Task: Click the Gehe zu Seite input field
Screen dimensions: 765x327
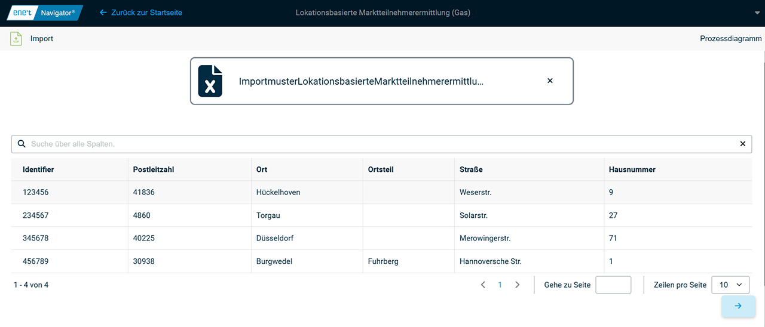Action: pos(613,285)
